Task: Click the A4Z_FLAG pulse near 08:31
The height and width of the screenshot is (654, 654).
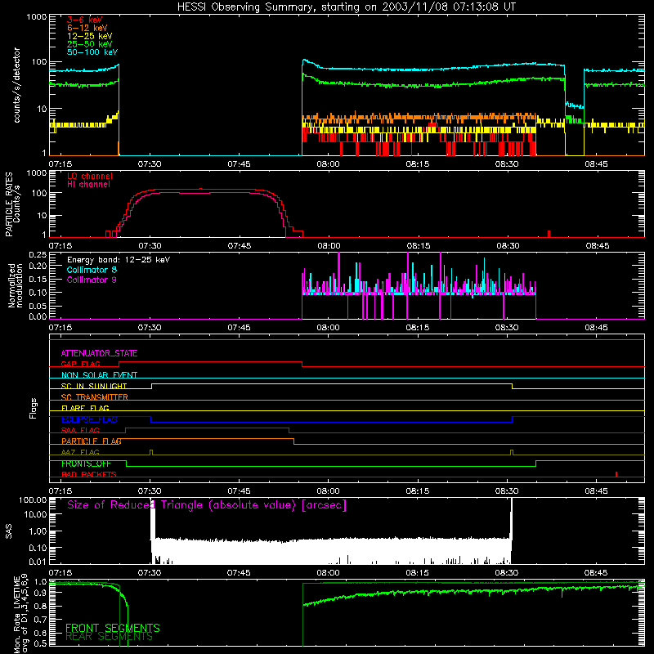Action: 512,453
